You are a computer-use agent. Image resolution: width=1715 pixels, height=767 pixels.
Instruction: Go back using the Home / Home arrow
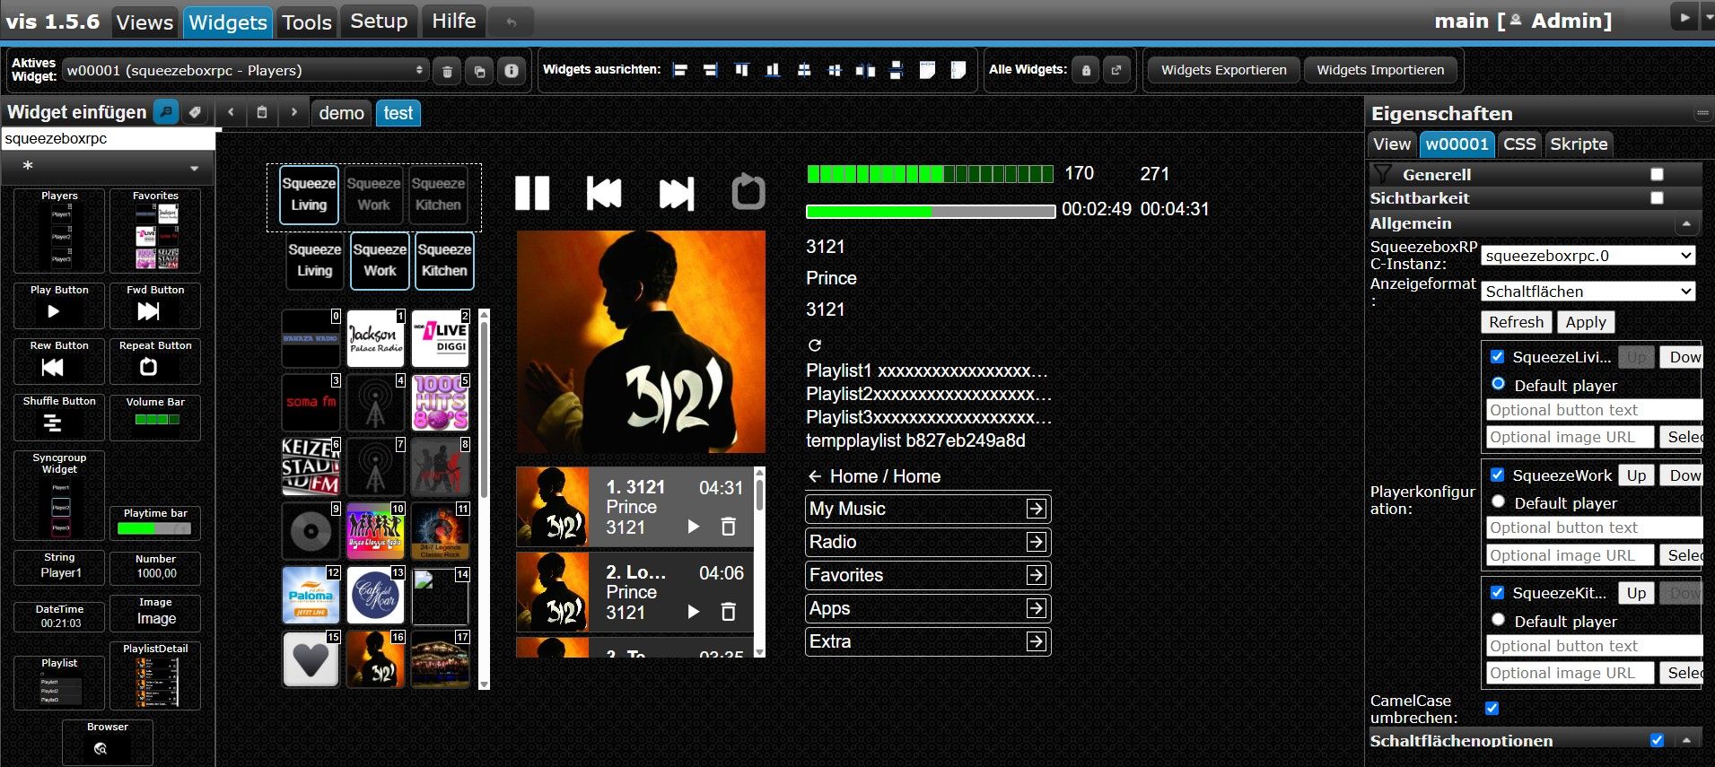click(815, 476)
